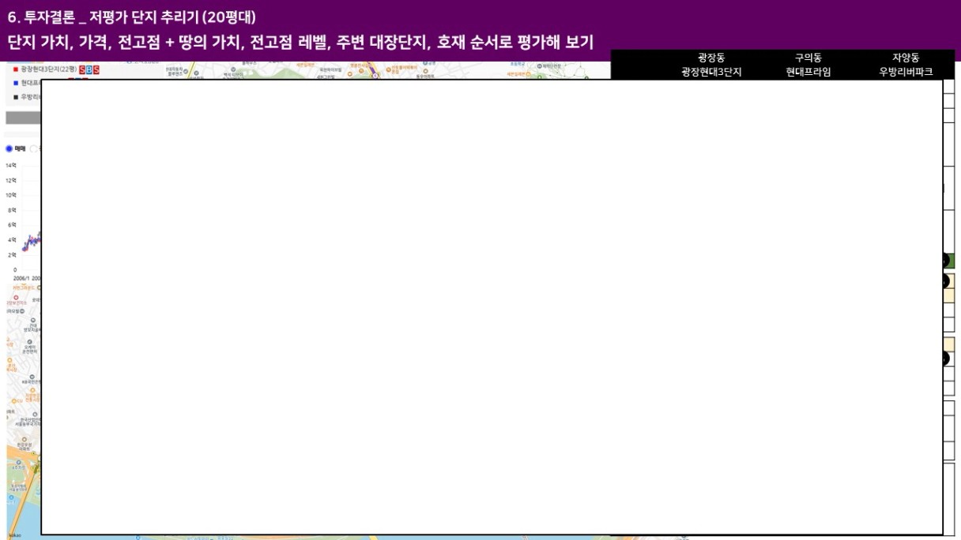Image resolution: width=961 pixels, height=540 pixels.
Task: Click the 8억 y-axis label
Action: (x=12, y=210)
